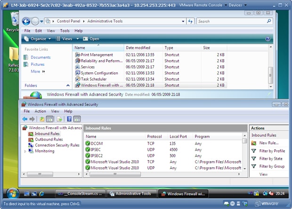Open Explorer's Tools menu
292x209 pixels.
pyautogui.click(x=65, y=31)
